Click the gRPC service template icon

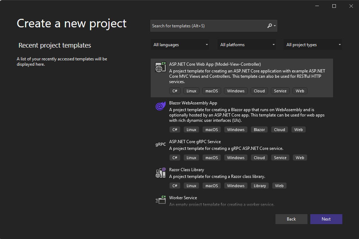tap(160, 144)
